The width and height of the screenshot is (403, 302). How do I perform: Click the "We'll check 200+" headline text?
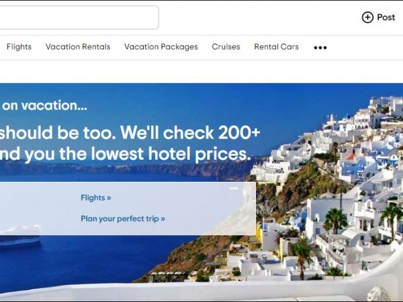pyautogui.click(x=190, y=132)
